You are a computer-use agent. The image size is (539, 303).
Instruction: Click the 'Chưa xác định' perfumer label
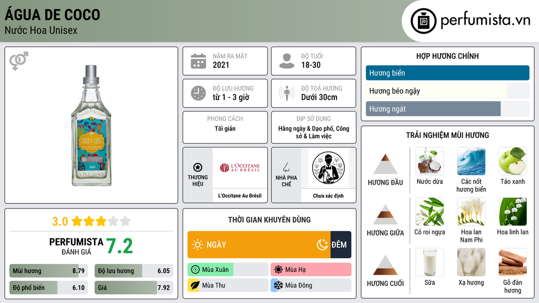(328, 196)
